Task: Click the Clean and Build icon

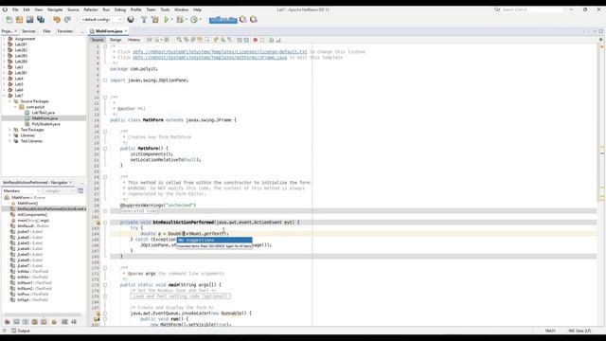Action: click(x=155, y=19)
